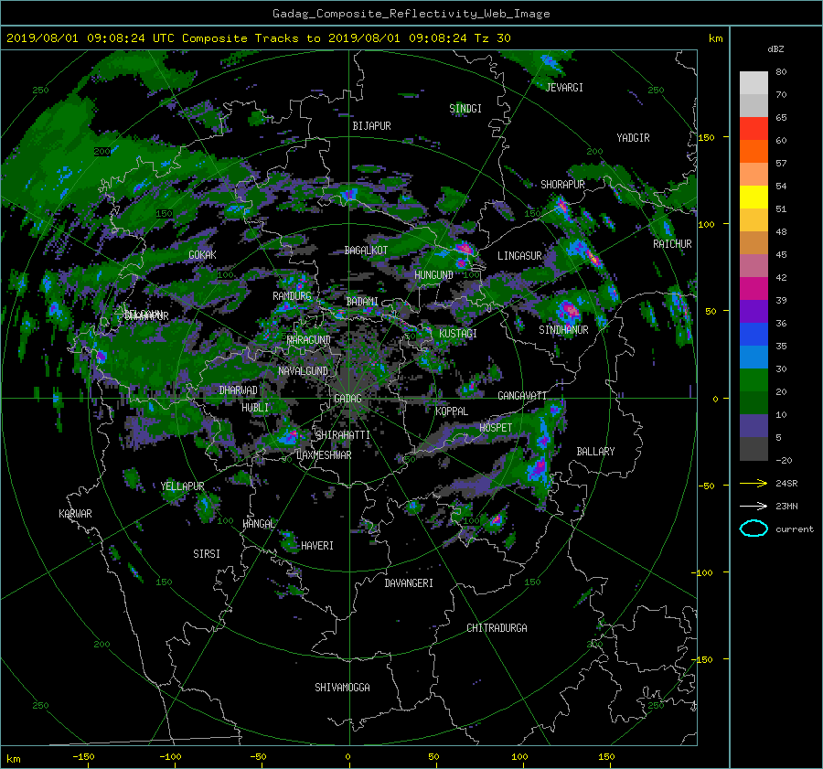Click the '24SR' legend text

point(786,484)
